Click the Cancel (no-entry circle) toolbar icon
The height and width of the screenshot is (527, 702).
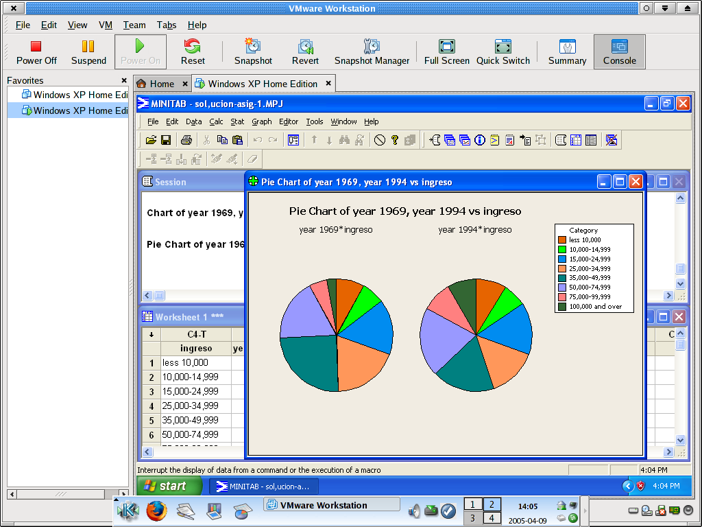click(380, 140)
